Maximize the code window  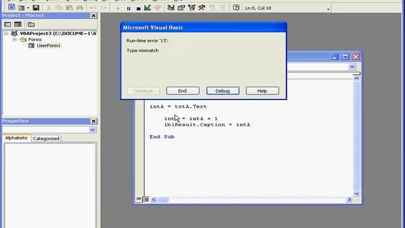pos(345,57)
